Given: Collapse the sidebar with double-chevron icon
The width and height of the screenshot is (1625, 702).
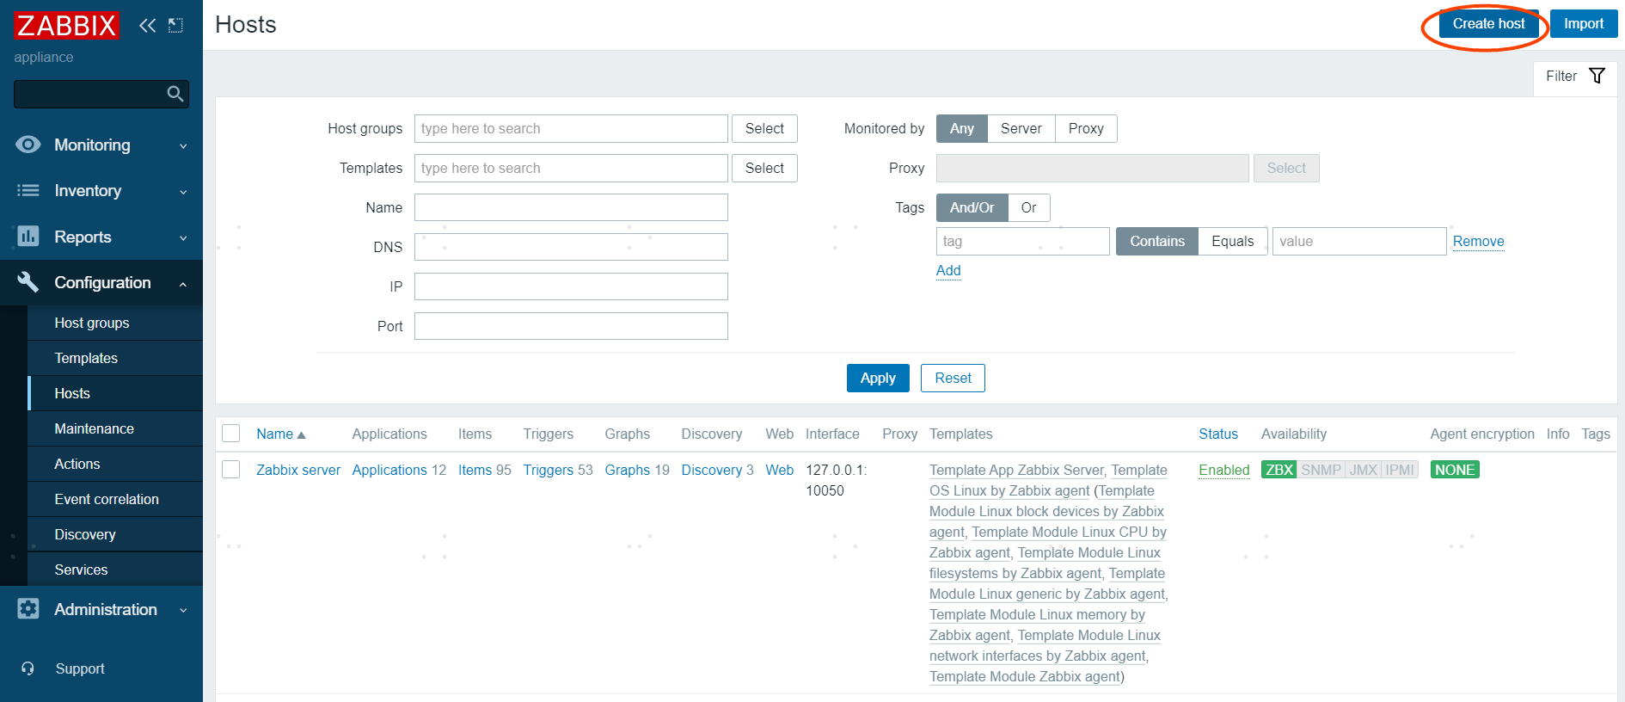Looking at the screenshot, I should (x=148, y=25).
